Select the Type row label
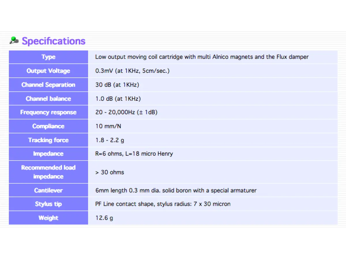 coord(48,57)
